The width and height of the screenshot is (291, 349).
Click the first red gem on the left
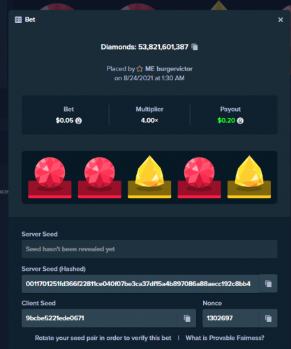[50, 172]
